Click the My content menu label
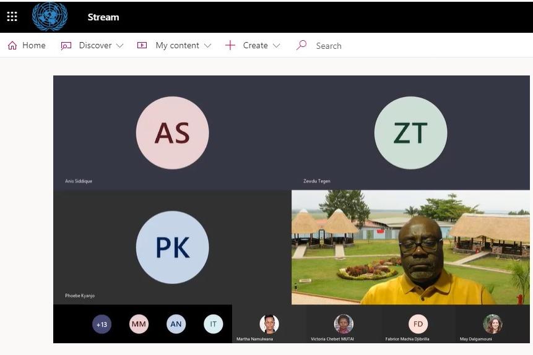533x355 pixels. (x=177, y=45)
